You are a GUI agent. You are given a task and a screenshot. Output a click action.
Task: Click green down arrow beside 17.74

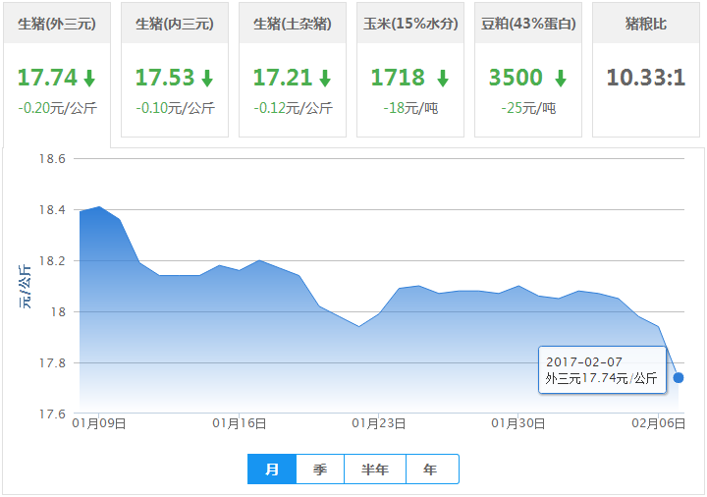point(89,79)
